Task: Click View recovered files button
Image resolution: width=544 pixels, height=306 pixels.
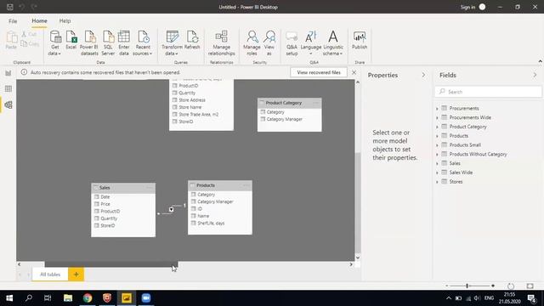Action: pos(319,72)
